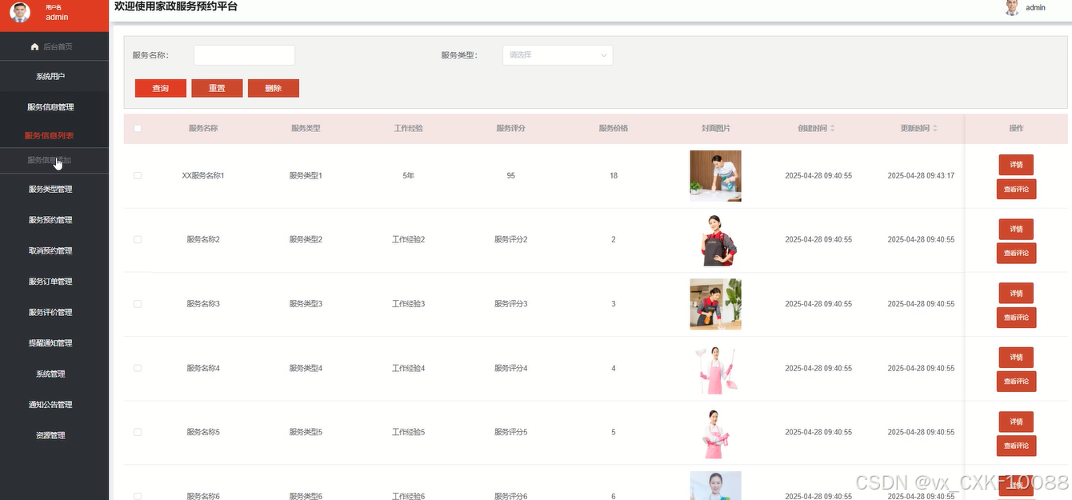Screen dimensions: 1072x500
Task: Click update time 2025-04-28 09:43:17
Action: (921, 175)
